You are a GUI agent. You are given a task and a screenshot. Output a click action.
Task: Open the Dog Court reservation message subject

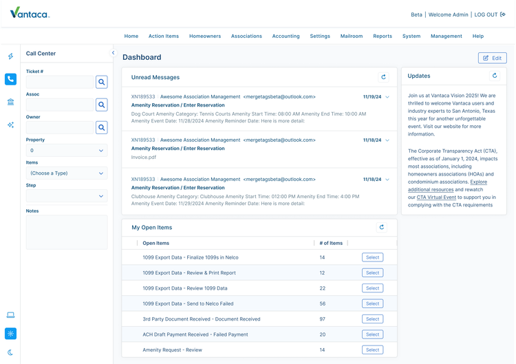pyautogui.click(x=178, y=105)
